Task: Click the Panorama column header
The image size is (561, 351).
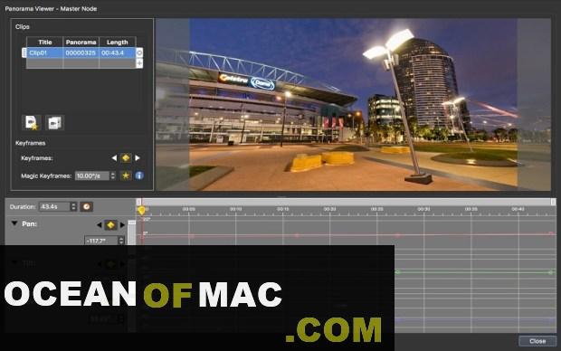Action: tap(81, 43)
